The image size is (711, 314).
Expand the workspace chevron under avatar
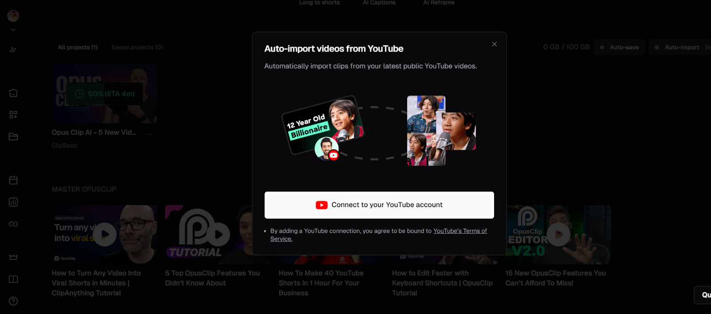coord(13,30)
